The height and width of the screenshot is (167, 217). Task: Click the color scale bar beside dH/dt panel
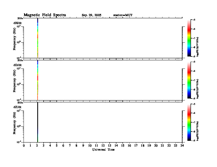point(189,38)
